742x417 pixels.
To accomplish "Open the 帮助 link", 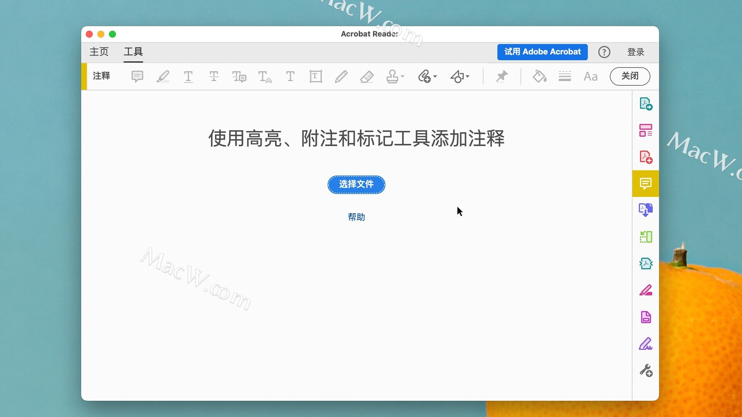I will (356, 217).
